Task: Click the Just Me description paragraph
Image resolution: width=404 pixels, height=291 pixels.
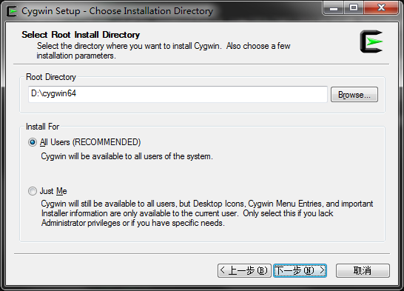Action: [207, 213]
